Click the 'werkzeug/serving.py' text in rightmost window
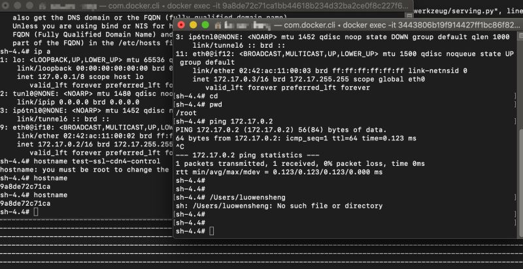The image size is (523, 269). [457, 11]
